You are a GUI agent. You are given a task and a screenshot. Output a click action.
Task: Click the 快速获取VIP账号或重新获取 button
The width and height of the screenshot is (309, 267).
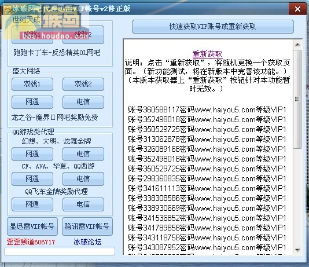click(x=213, y=27)
